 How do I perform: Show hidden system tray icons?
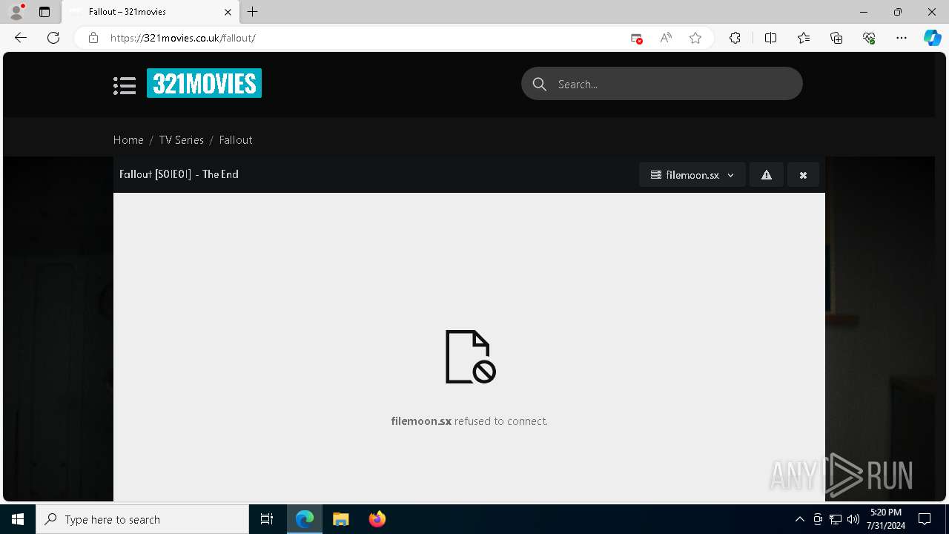point(799,519)
